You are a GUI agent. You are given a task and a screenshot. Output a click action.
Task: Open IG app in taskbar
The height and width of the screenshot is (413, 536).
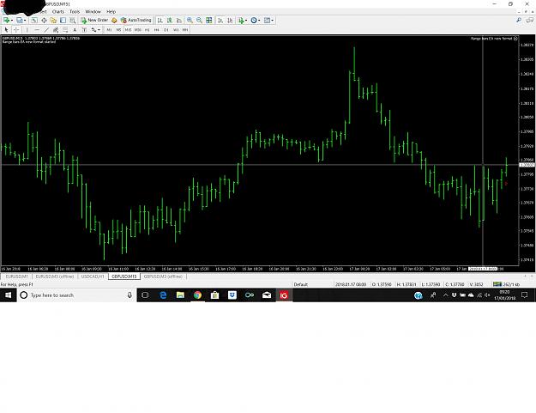click(284, 295)
